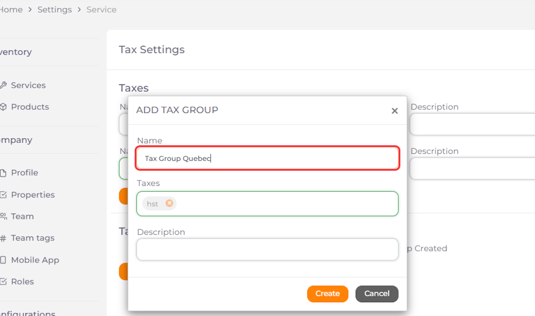Click the first Taxes Description field behind dialog

pyautogui.click(x=472, y=124)
